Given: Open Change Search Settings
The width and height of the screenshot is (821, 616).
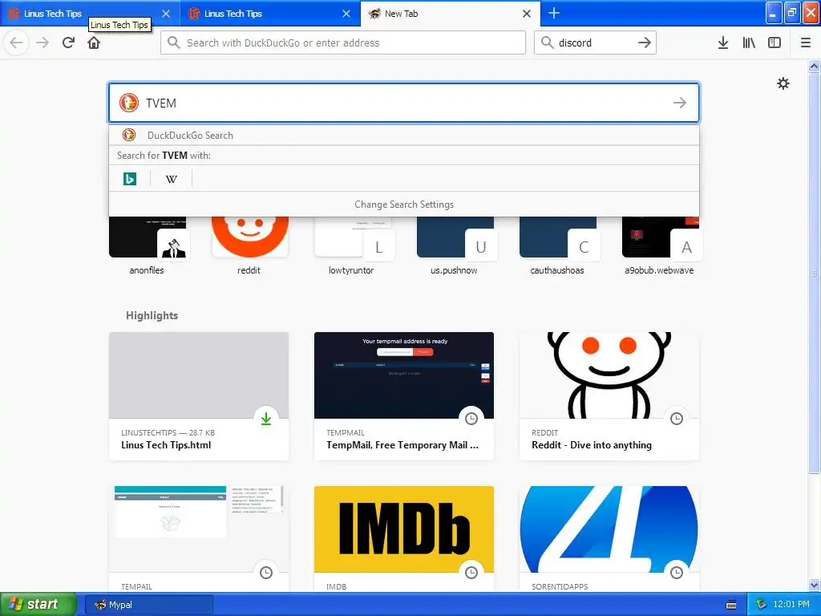Looking at the screenshot, I should tap(404, 205).
